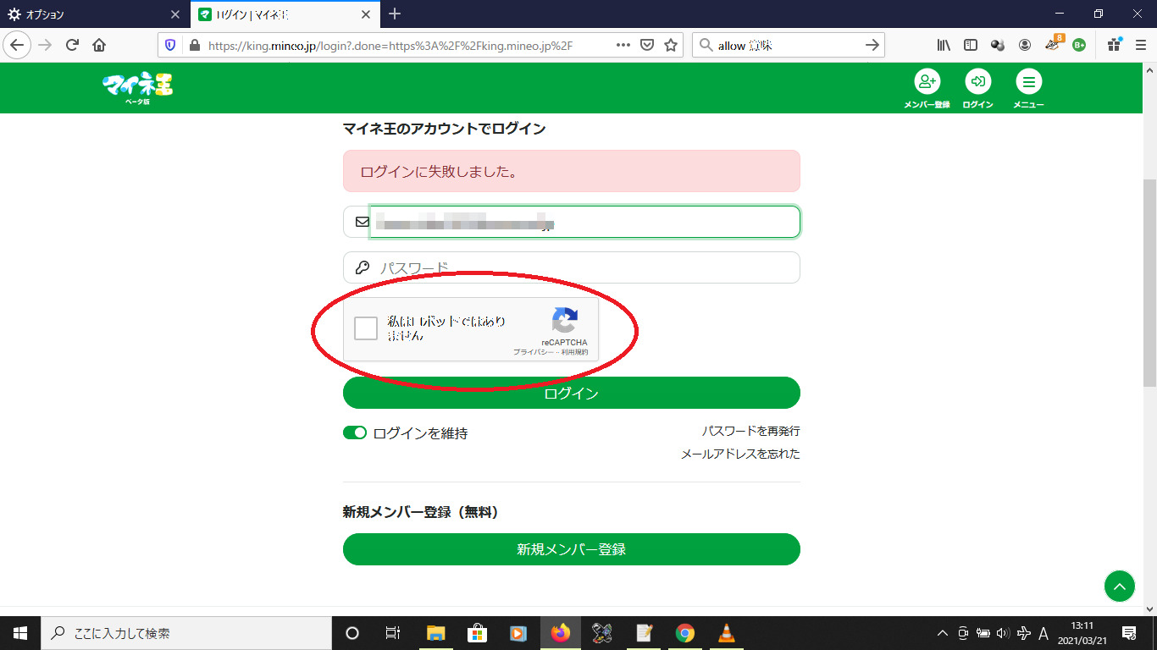
Task: Click the green B+ extension icon
Action: coord(1079,45)
